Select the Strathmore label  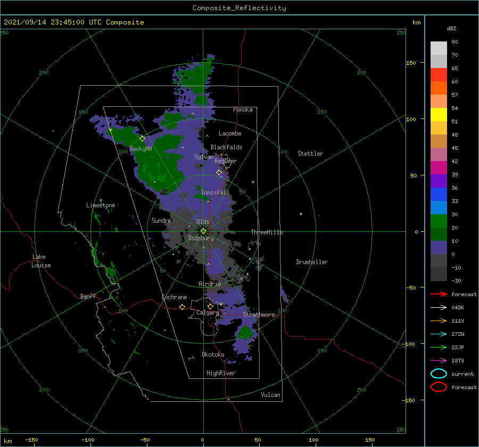point(259,315)
